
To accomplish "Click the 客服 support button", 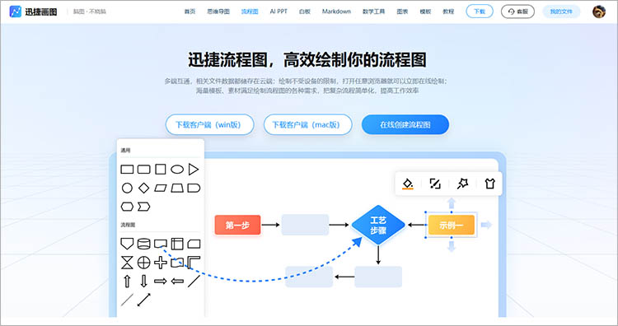I will tap(518, 12).
